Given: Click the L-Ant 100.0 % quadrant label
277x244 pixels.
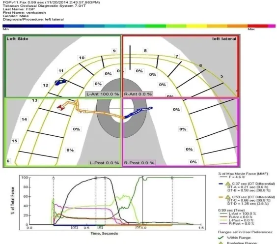Looking at the screenshot, I should pos(103,94).
